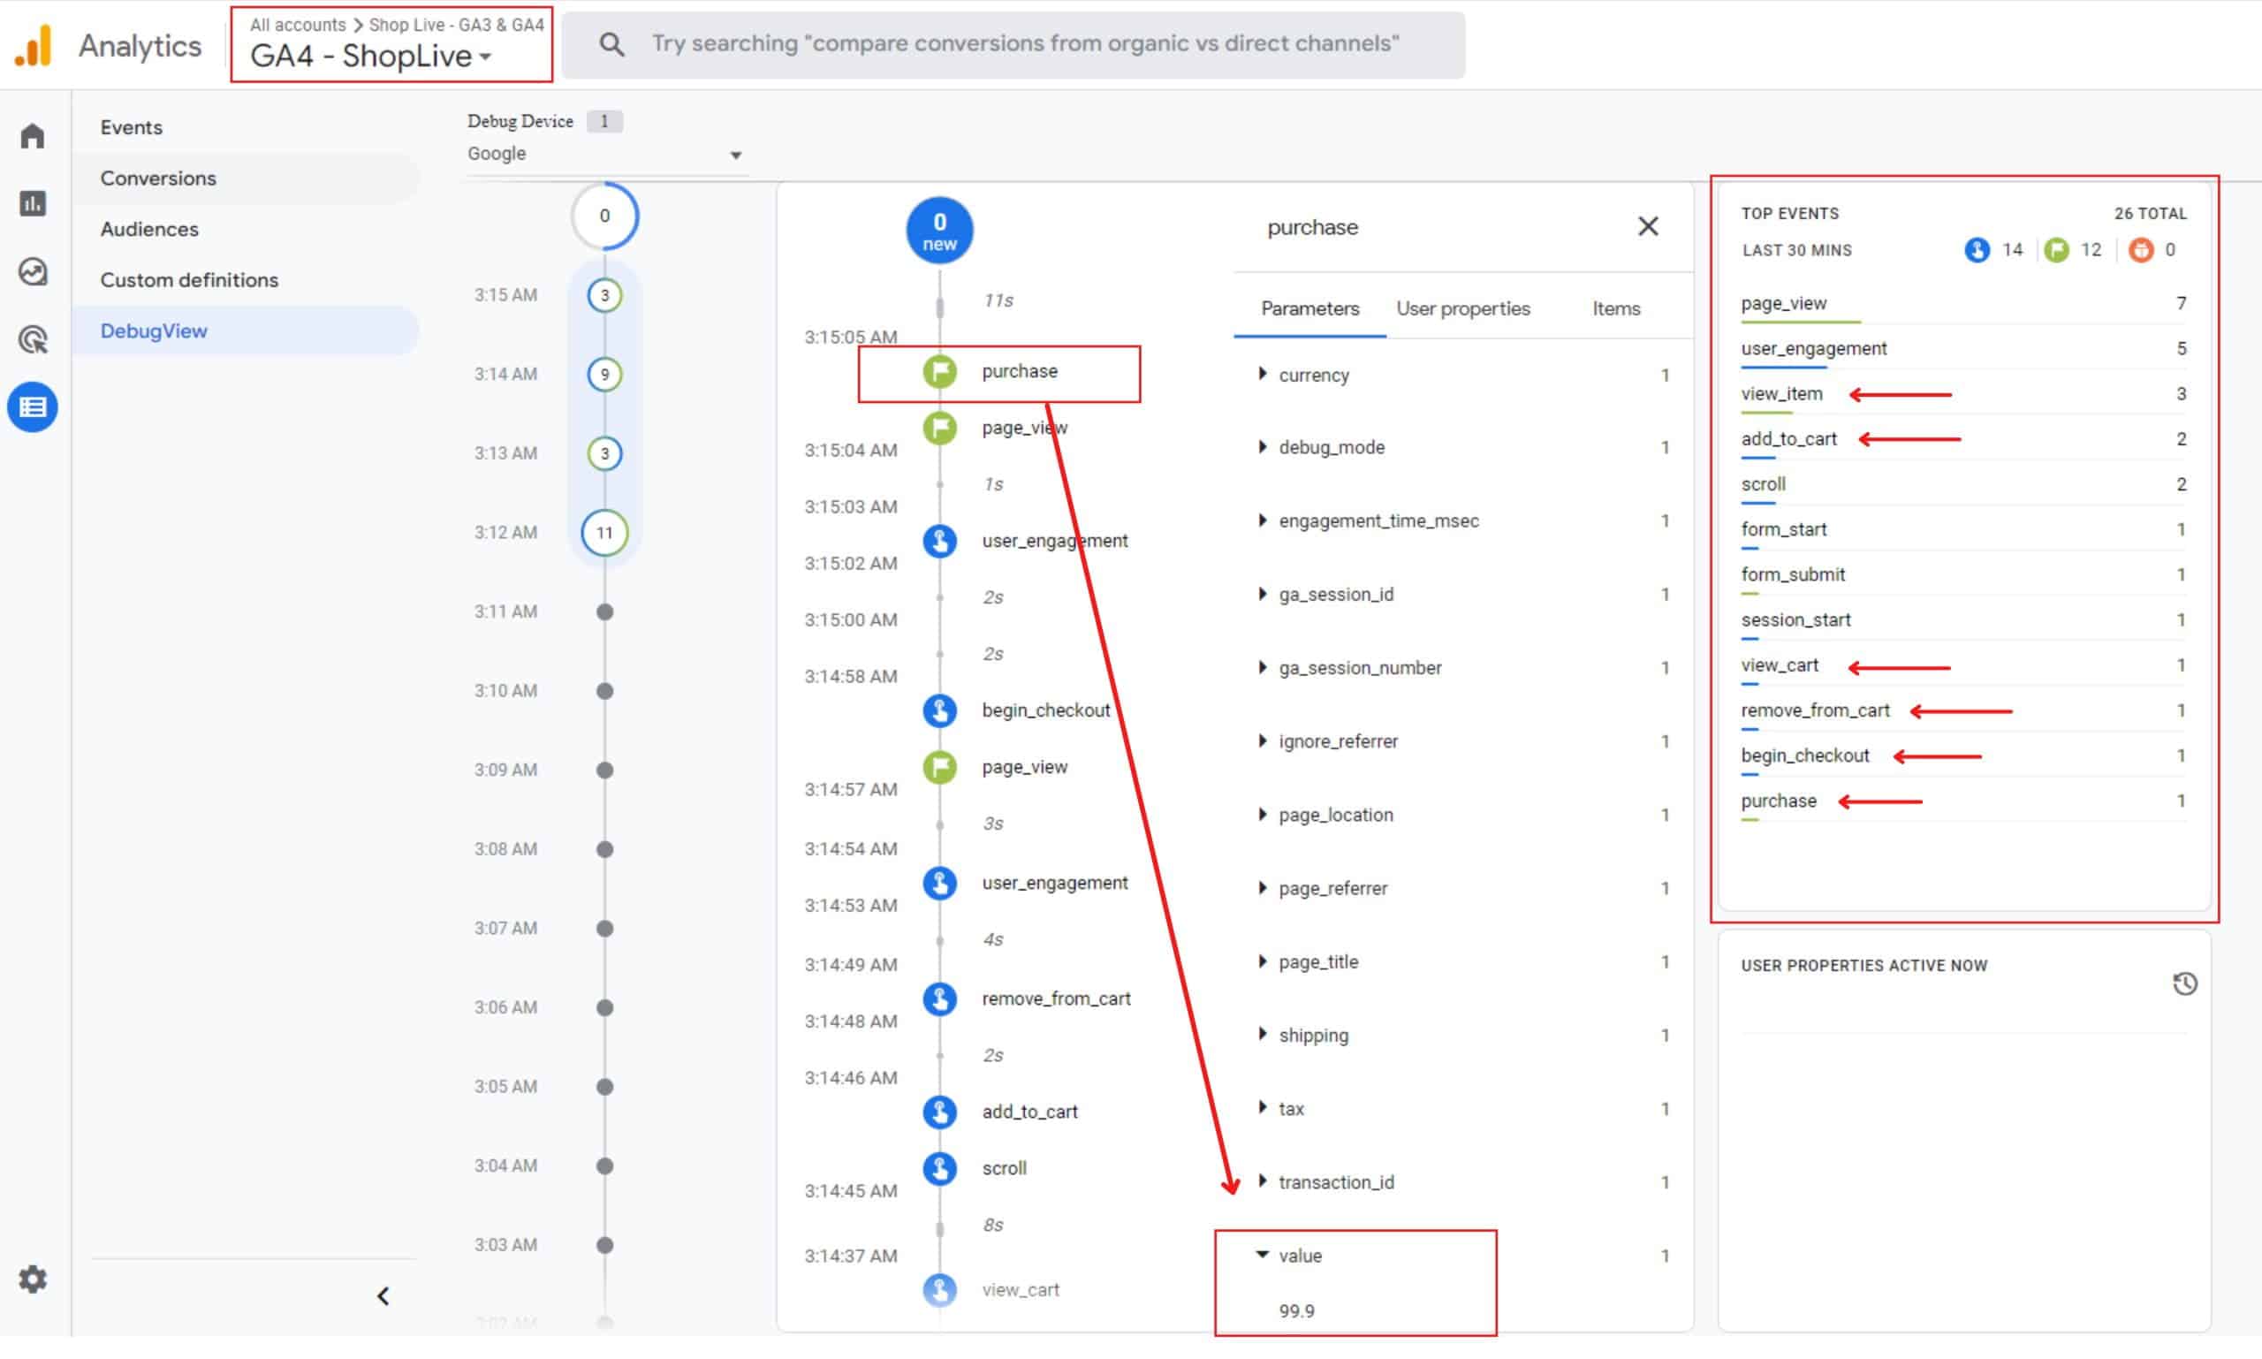Click the user properties history icon
The height and width of the screenshot is (1359, 2262).
(2184, 983)
